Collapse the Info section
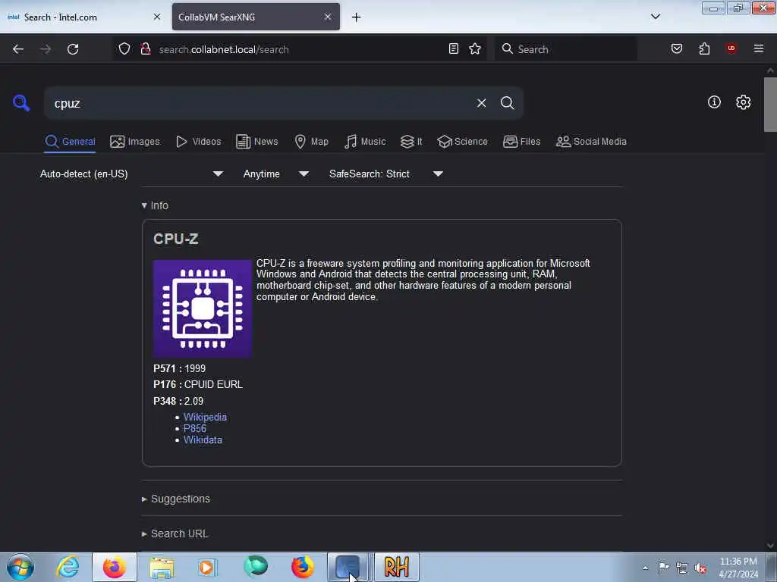777x582 pixels. point(155,205)
